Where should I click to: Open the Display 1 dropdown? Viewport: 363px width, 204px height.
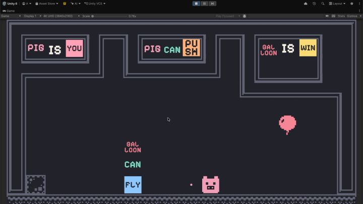point(33,16)
